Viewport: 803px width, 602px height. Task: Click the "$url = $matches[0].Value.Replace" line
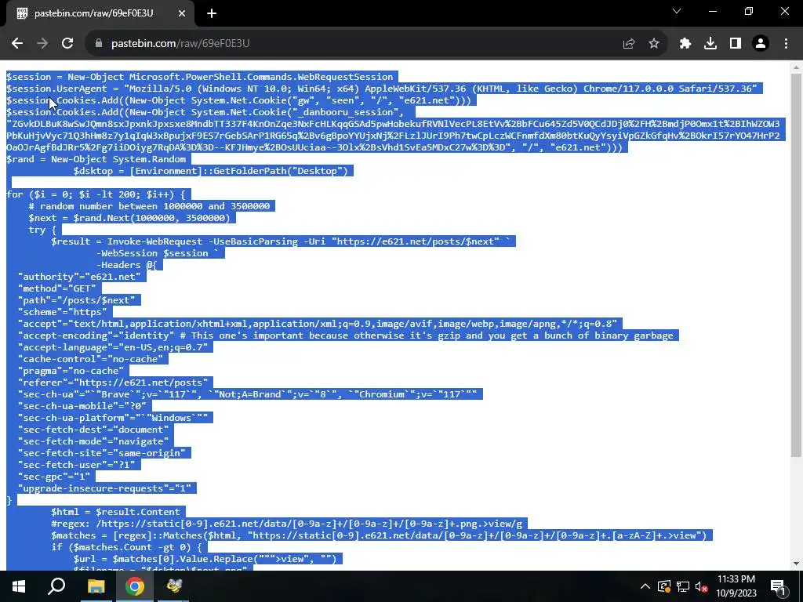coord(205,560)
